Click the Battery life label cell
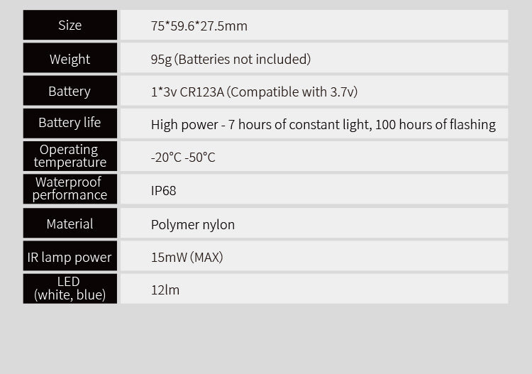Screen dimensions: 532x374 (70, 123)
